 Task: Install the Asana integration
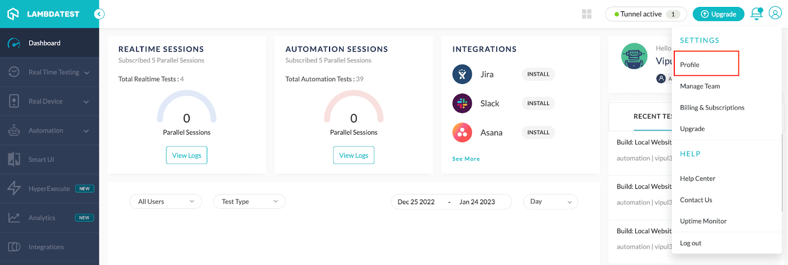(x=538, y=132)
